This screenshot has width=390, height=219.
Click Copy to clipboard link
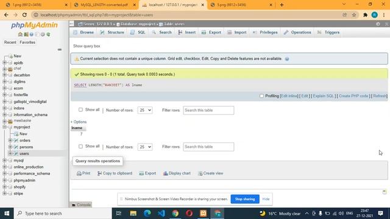tap(115, 173)
